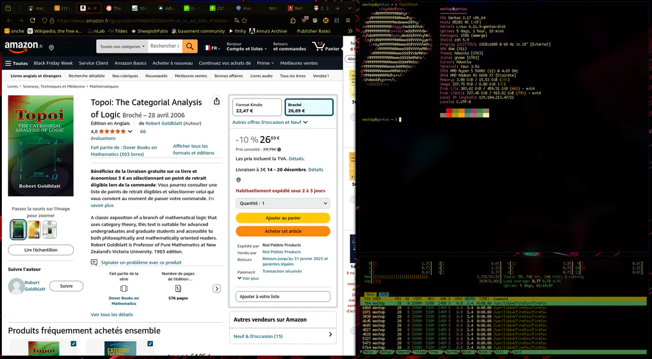Open Service Client nav item
Image resolution: width=652 pixels, height=359 pixels.
tap(94, 63)
